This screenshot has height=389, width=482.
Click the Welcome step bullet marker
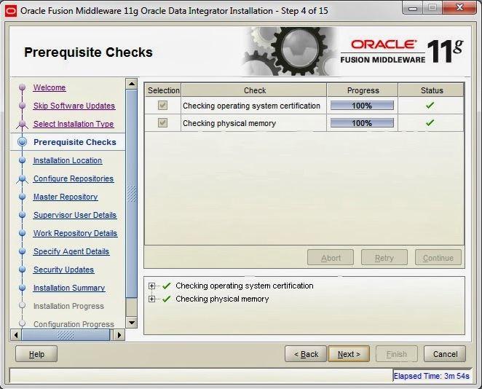(22, 87)
